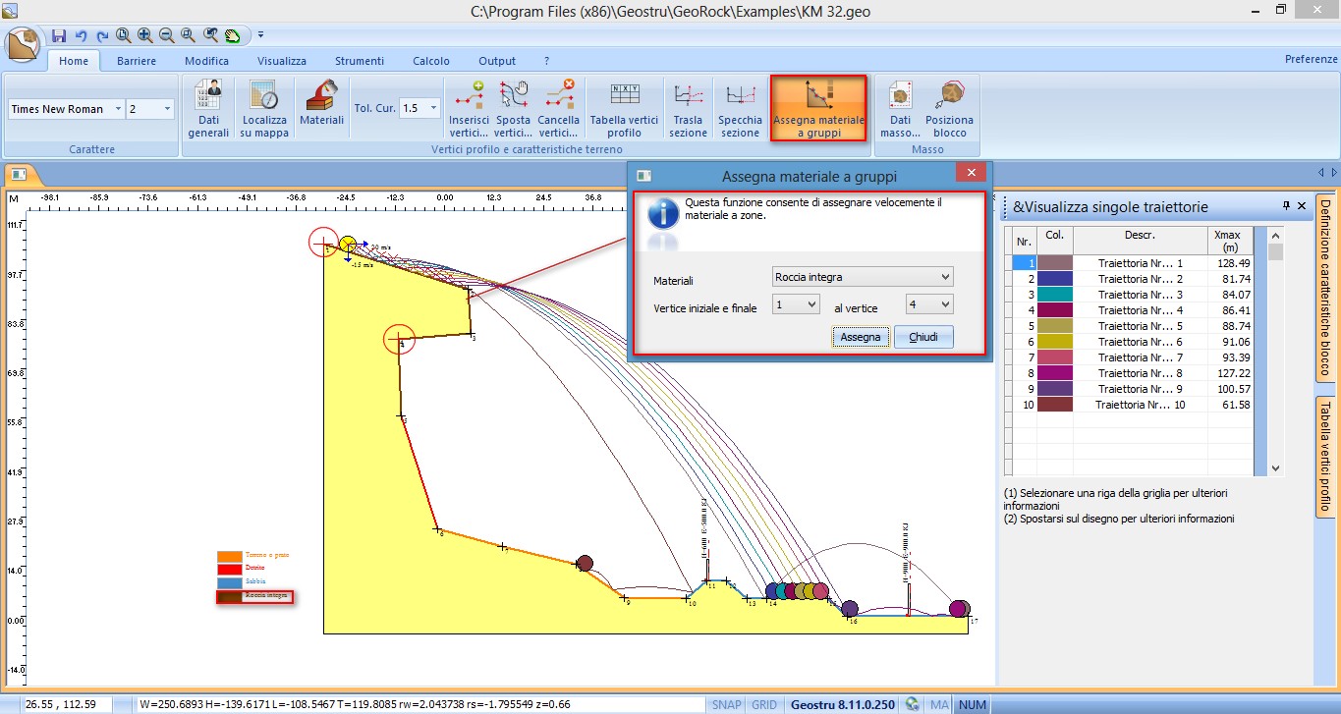Choose Specchia sezione

(x=740, y=109)
